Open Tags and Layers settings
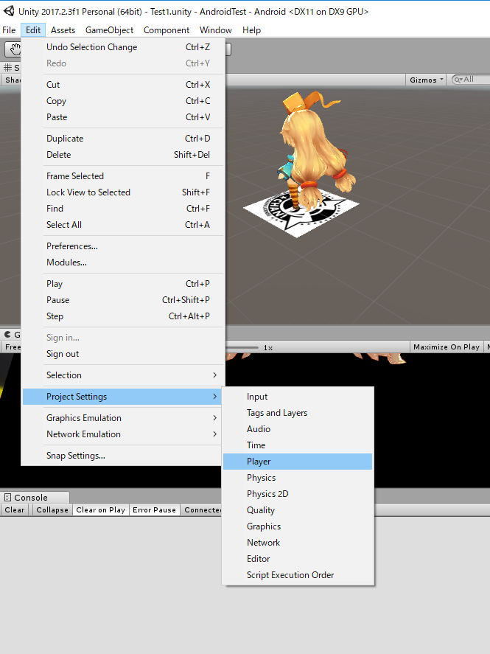Screen dimensions: 490x654 pos(298,413)
